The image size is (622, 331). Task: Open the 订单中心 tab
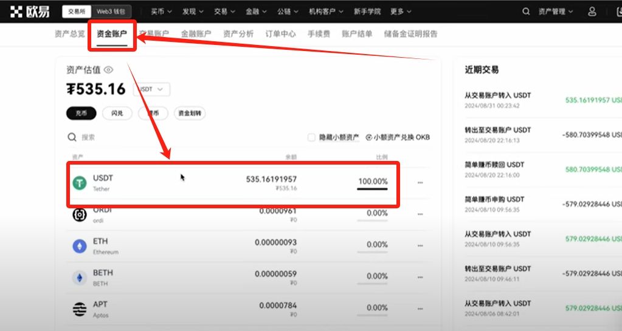[281, 34]
